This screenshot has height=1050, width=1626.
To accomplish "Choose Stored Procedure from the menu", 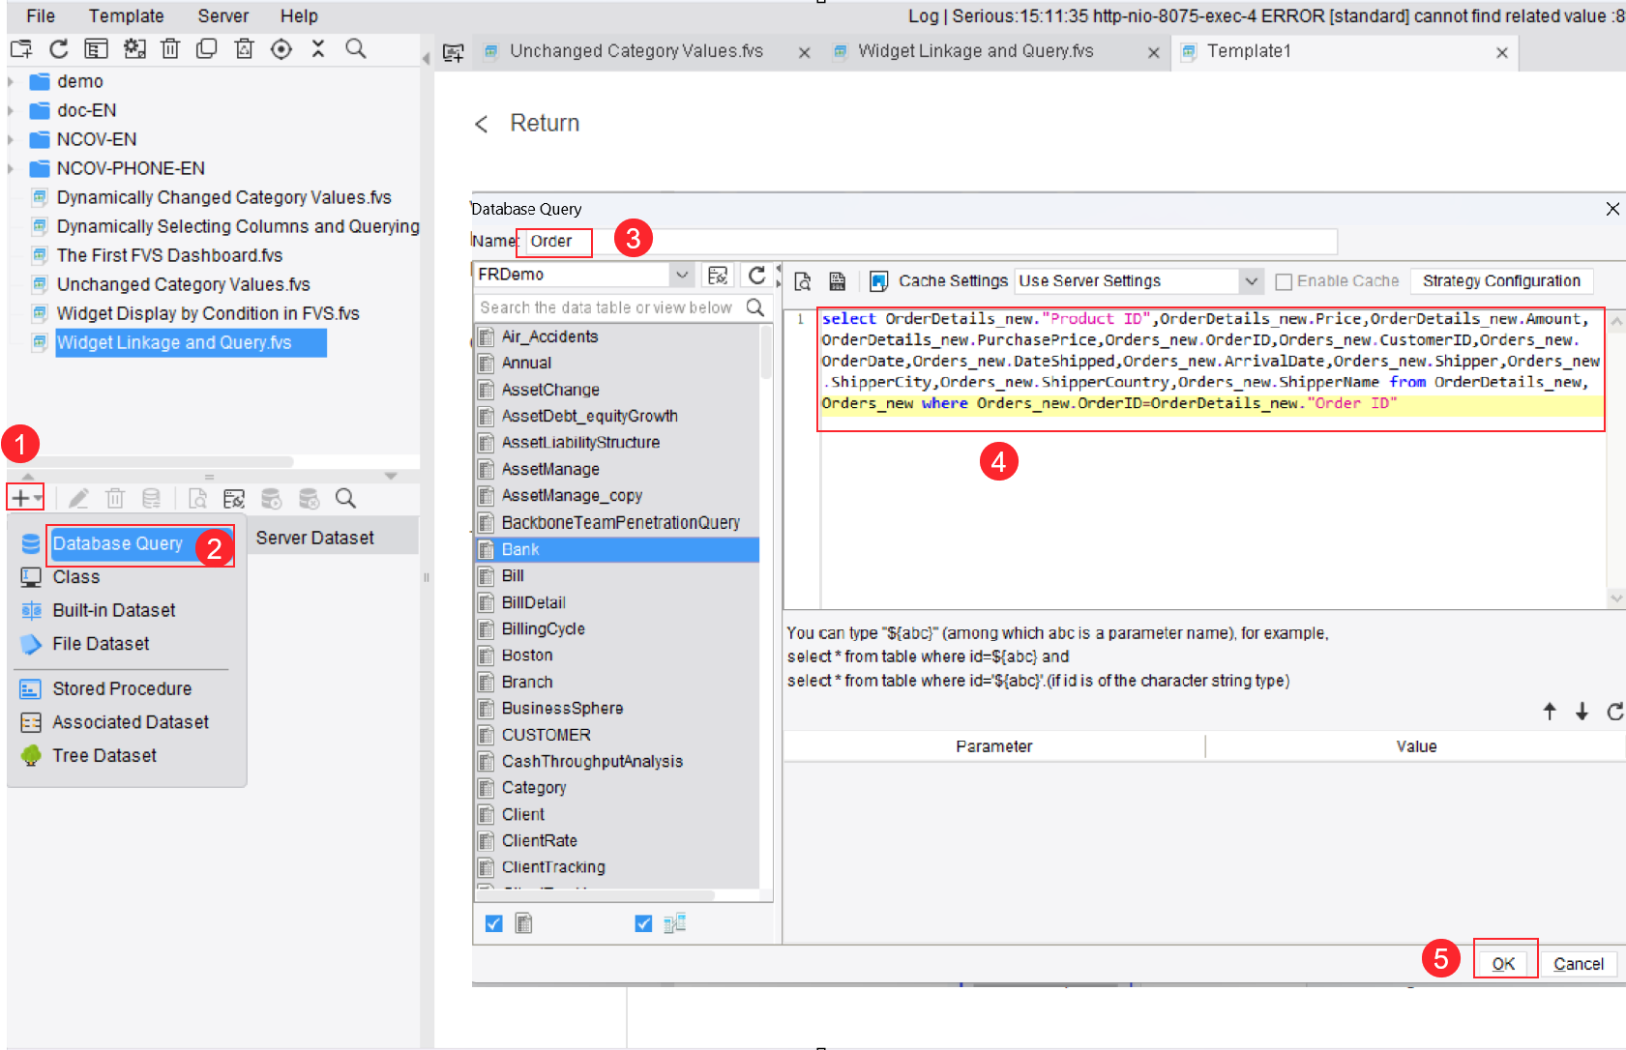I will pos(122,688).
